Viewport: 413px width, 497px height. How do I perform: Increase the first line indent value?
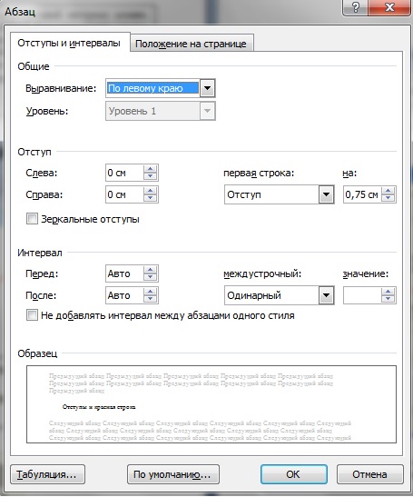[388, 191]
